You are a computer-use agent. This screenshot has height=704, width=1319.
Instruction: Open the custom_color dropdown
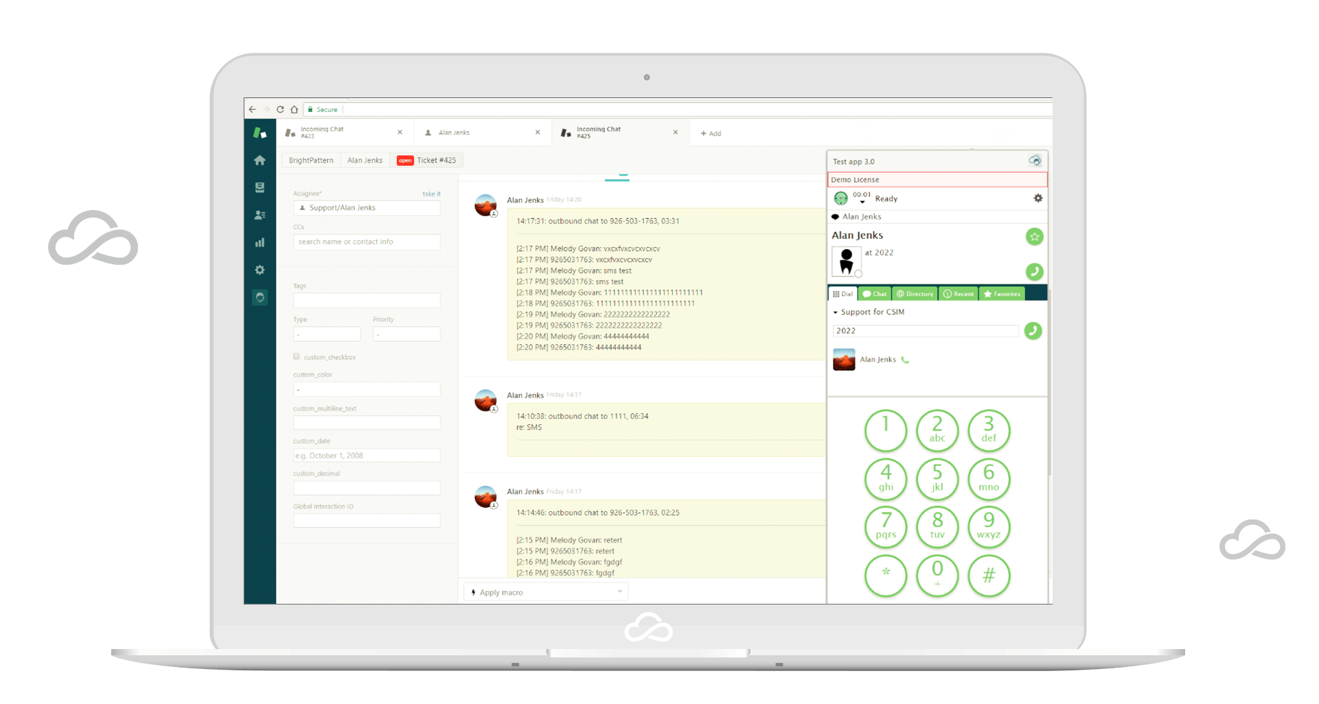(367, 389)
